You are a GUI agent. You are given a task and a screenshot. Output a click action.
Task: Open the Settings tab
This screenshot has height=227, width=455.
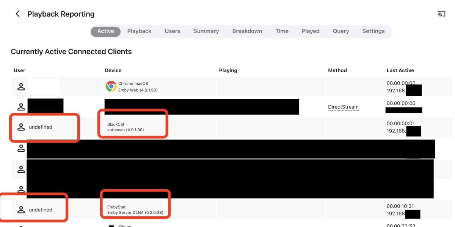[373, 31]
